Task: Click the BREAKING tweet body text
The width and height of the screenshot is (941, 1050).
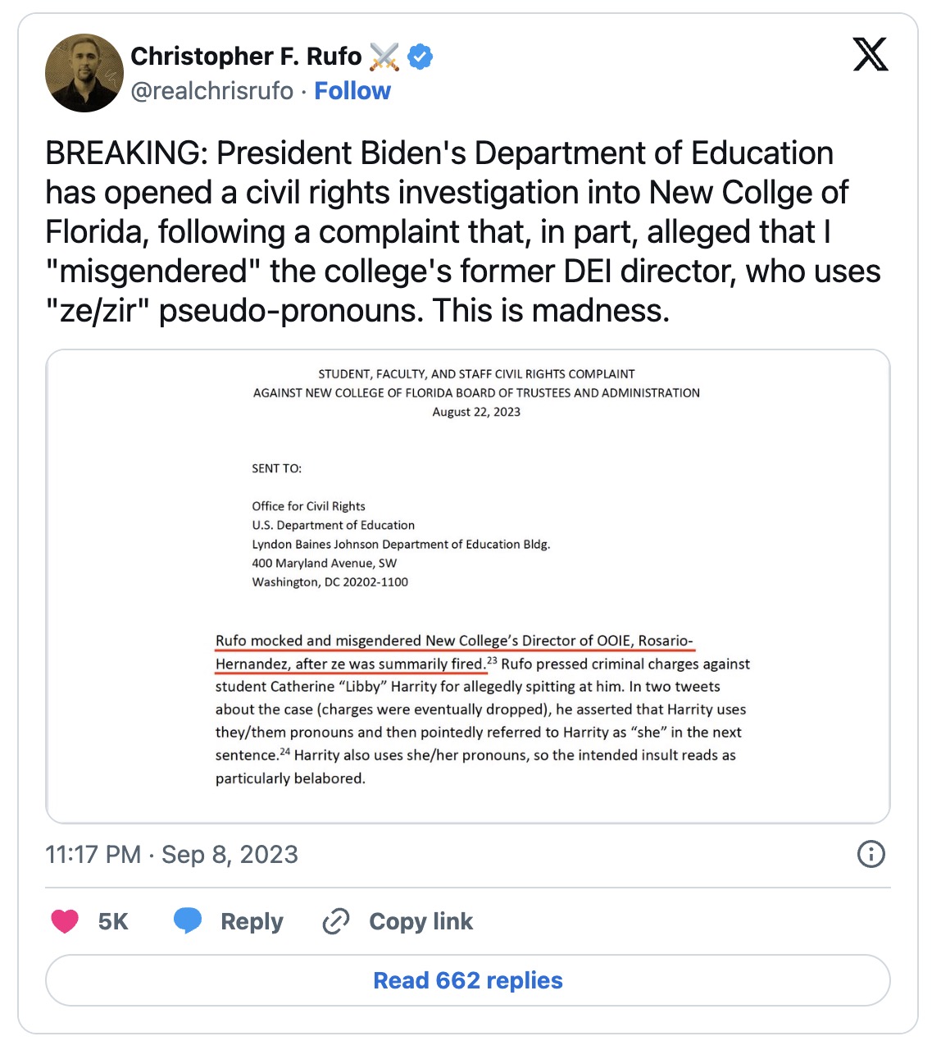Action: point(463,232)
